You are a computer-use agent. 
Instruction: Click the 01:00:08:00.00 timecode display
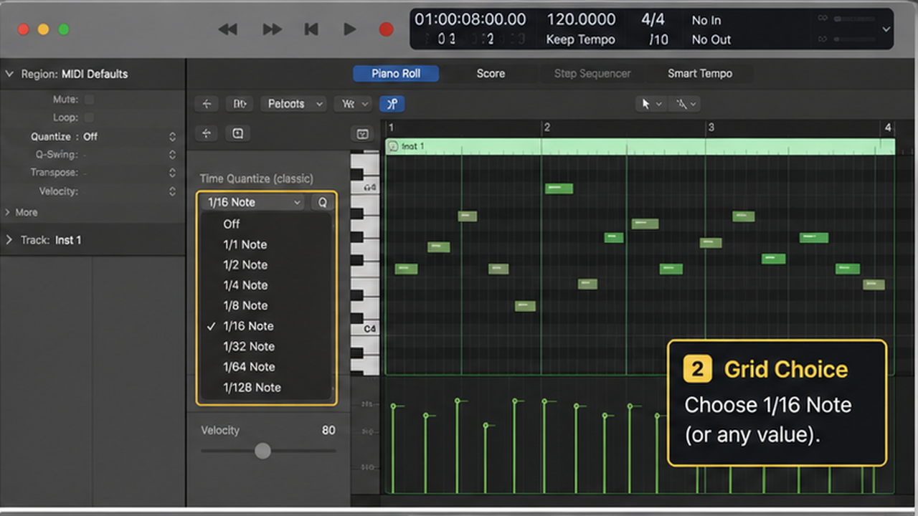point(470,20)
